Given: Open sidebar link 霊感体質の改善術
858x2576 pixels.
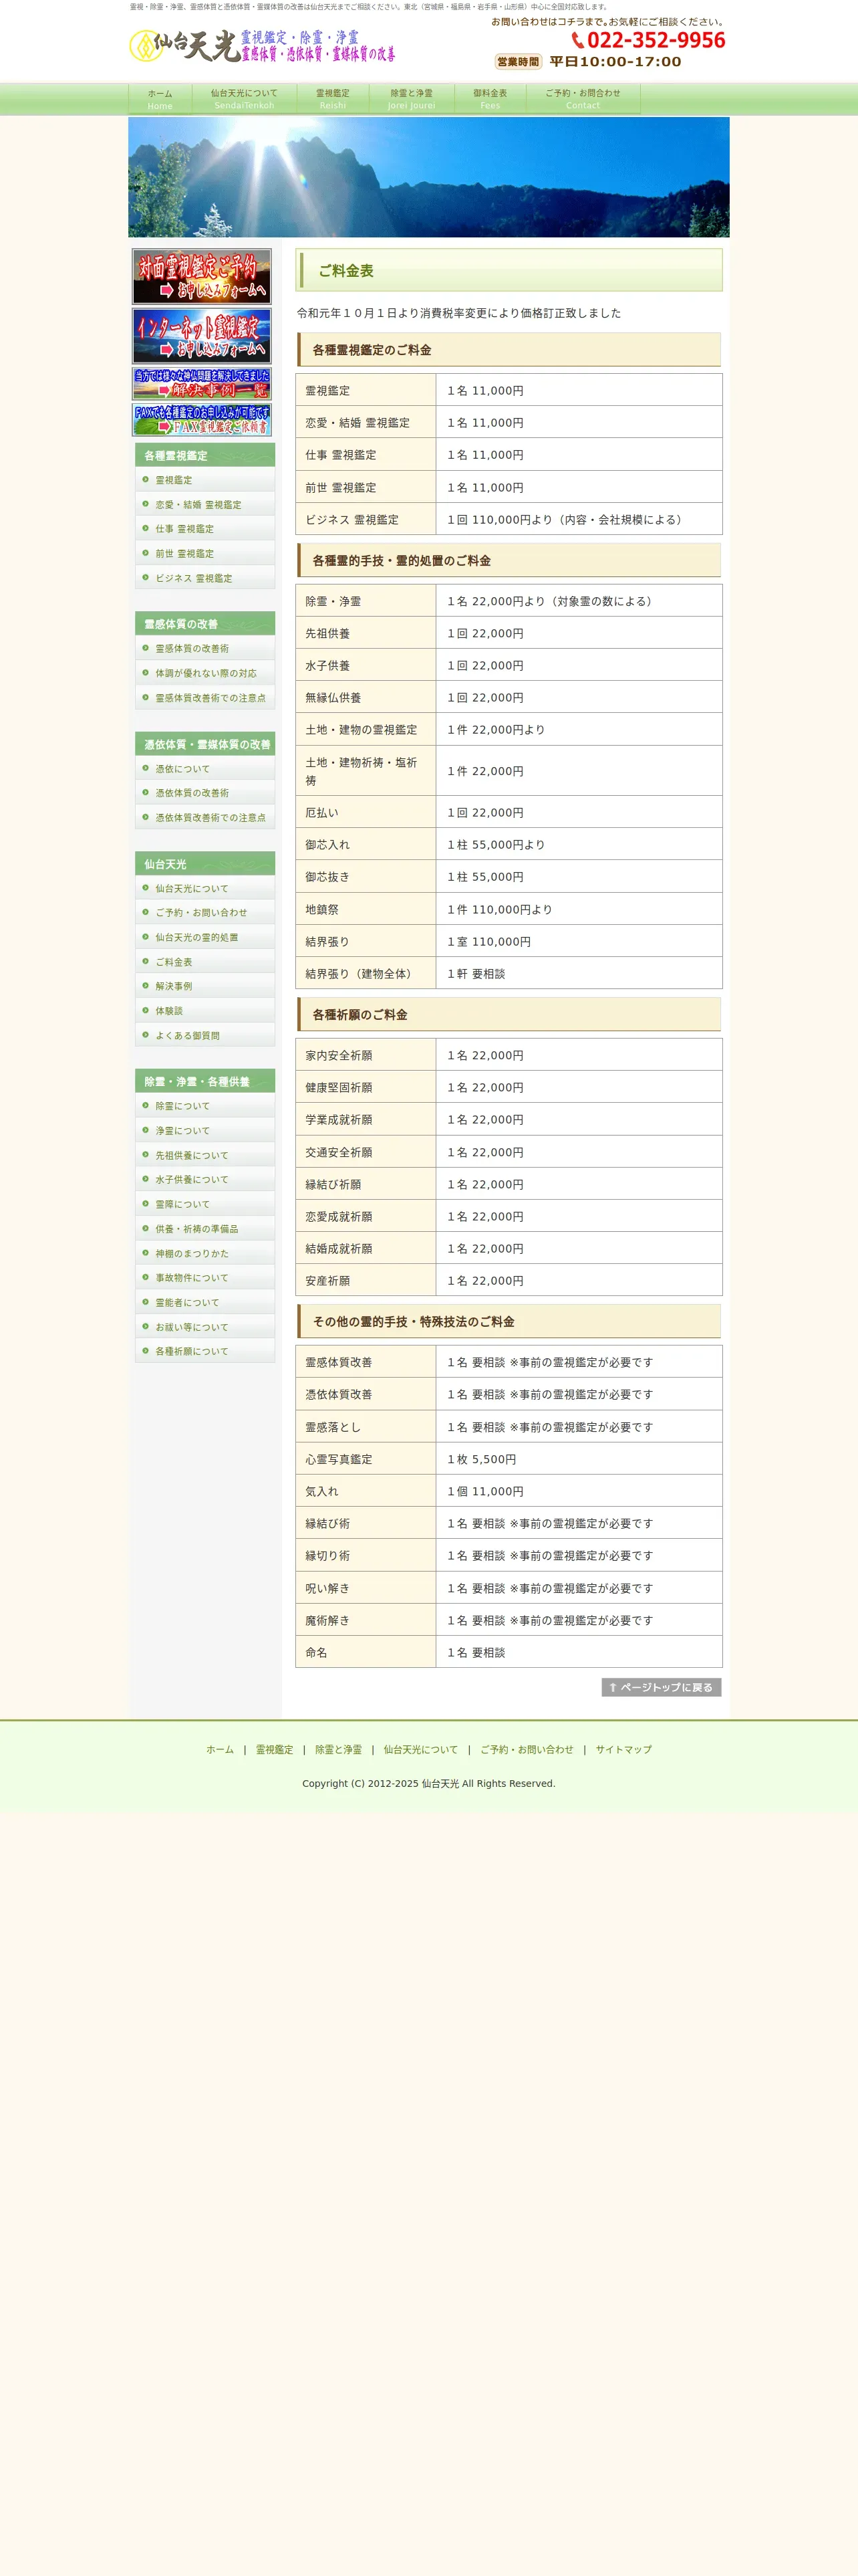Looking at the screenshot, I should 204,649.
